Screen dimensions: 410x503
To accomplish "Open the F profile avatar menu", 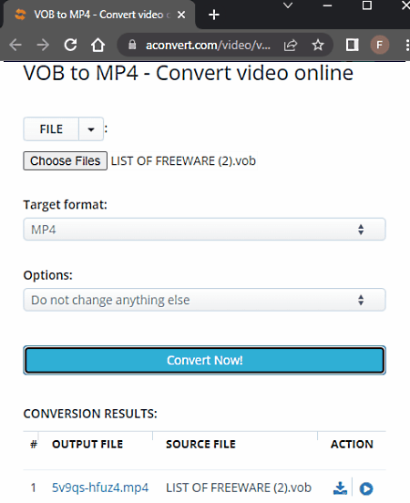I will click(380, 45).
